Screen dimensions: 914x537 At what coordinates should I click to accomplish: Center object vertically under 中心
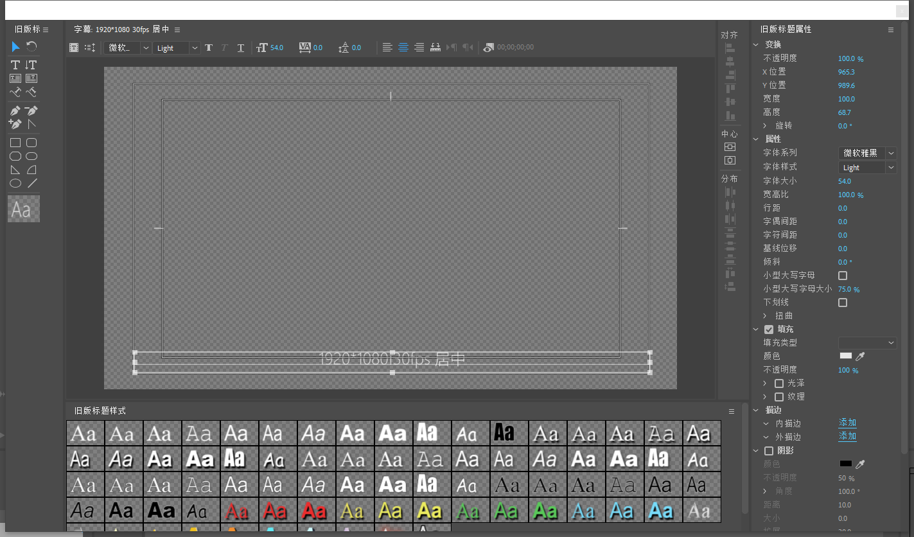(730, 147)
